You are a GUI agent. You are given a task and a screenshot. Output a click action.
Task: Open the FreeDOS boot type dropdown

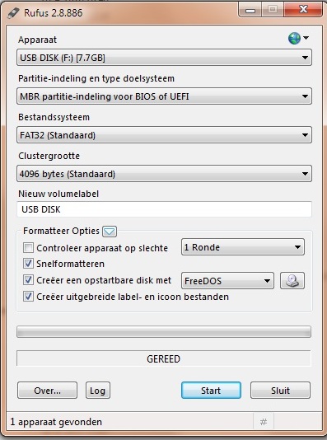click(227, 281)
